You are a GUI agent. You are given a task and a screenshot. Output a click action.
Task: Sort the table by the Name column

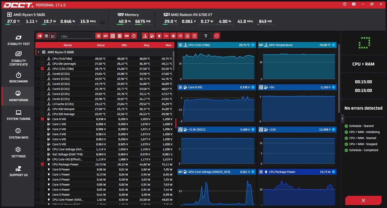(x=68, y=45)
